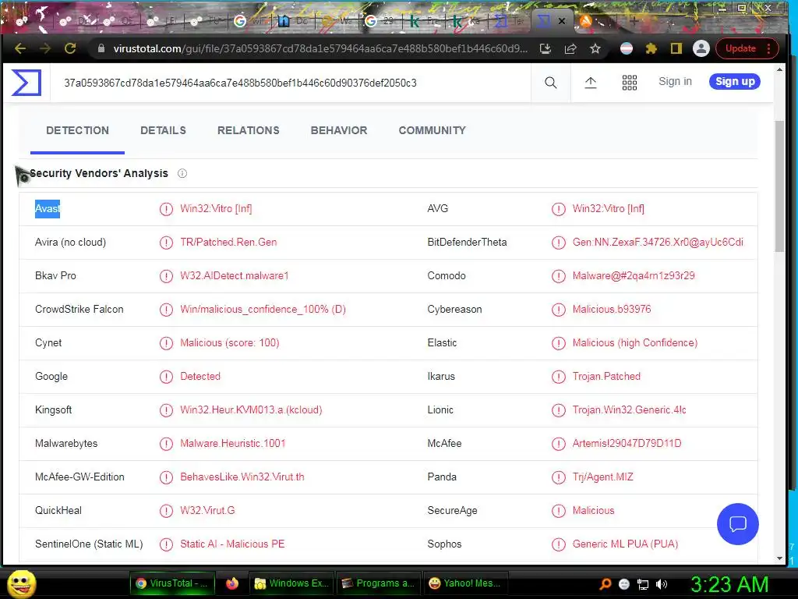Click the browser Update button
The width and height of the screenshot is (798, 599).
click(747, 48)
